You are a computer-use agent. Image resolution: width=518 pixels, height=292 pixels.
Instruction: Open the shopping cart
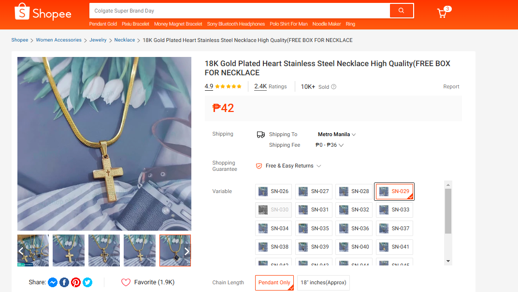[442, 13]
